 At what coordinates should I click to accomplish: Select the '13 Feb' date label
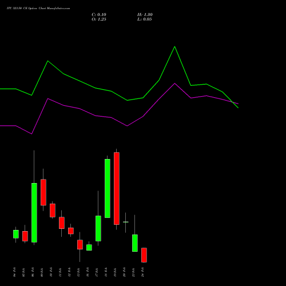click(x=79, y=272)
